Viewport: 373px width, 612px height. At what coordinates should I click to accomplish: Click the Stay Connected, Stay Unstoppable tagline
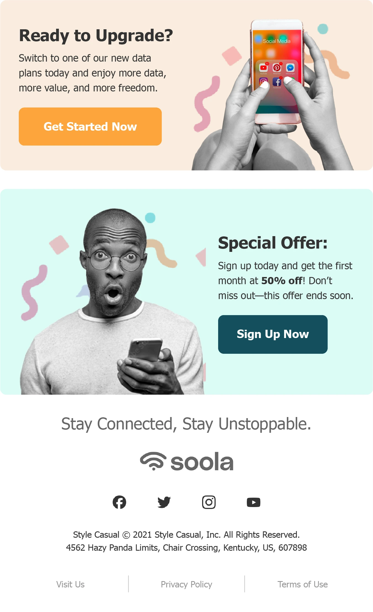point(186,424)
